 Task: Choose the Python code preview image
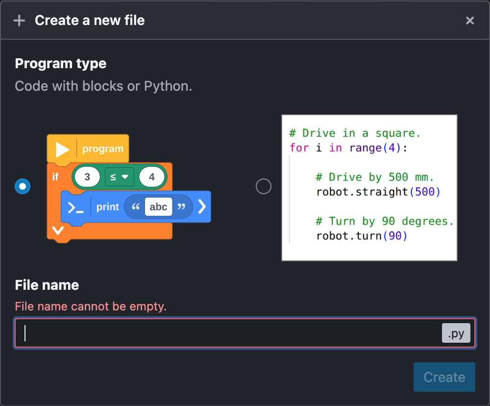coord(369,188)
